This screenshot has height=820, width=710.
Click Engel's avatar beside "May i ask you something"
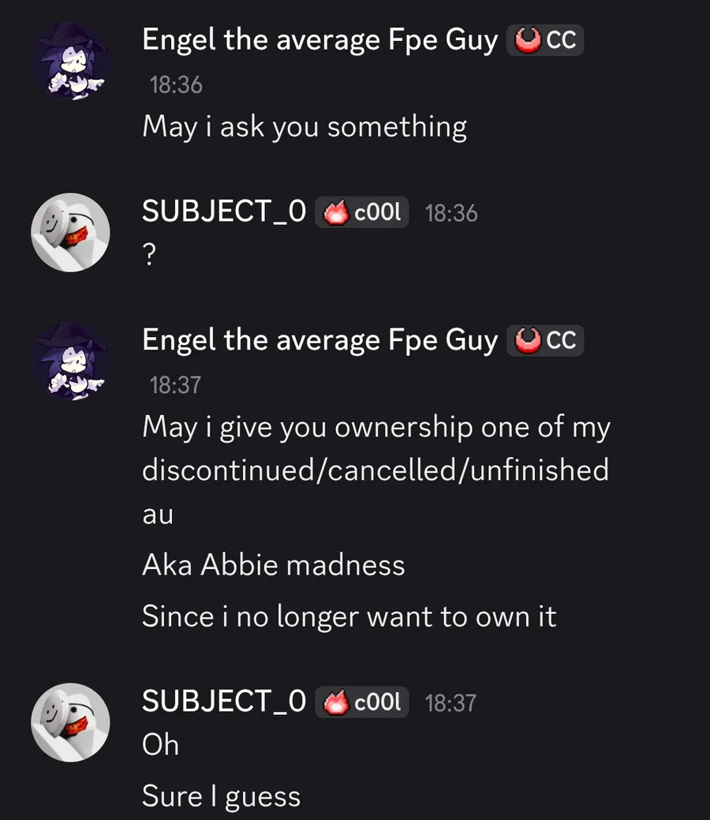[x=70, y=61]
